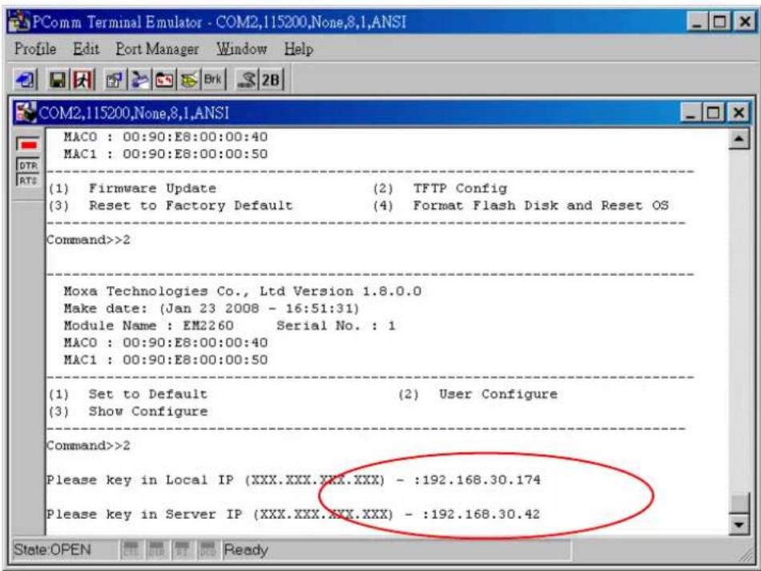The width and height of the screenshot is (761, 571).
Task: Minimize the COM2 child window
Action: click(691, 113)
